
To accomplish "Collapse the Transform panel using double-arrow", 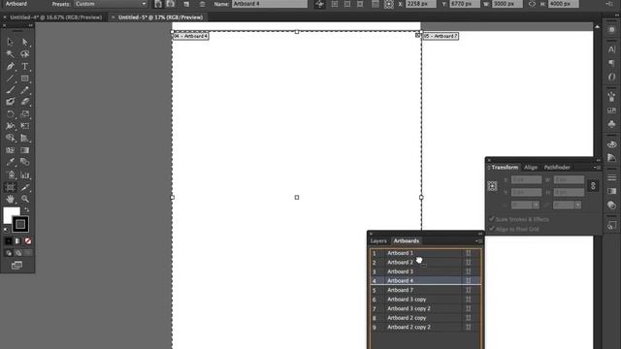I will click(598, 160).
